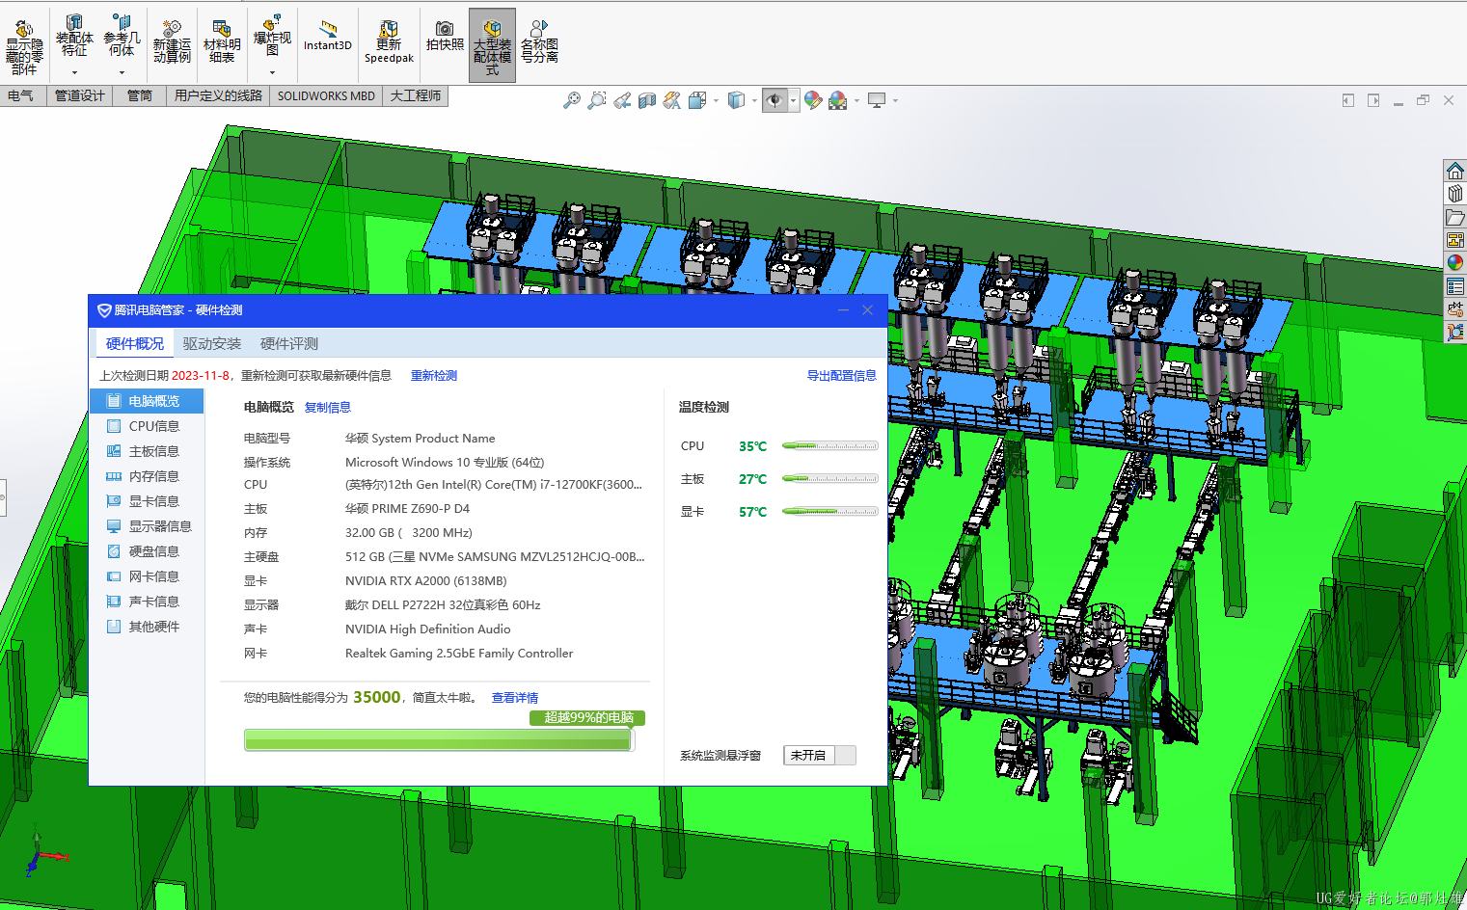Open View Palette icon in task pane
Image resolution: width=1467 pixels, height=910 pixels.
pyautogui.click(x=1454, y=240)
